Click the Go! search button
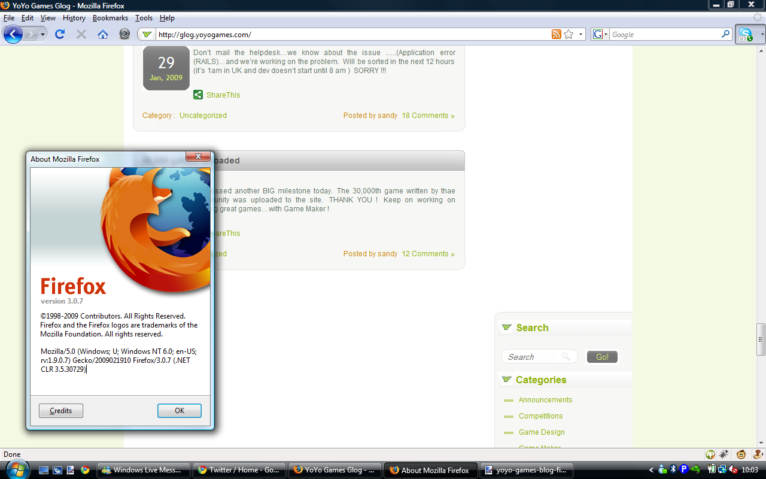Image resolution: width=766 pixels, height=479 pixels. click(602, 357)
